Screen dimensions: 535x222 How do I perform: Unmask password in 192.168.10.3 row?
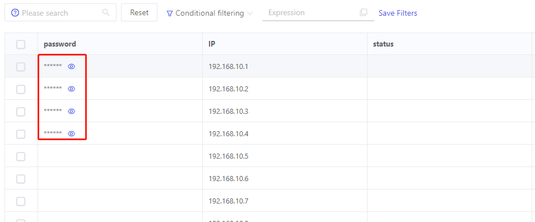[x=71, y=112]
